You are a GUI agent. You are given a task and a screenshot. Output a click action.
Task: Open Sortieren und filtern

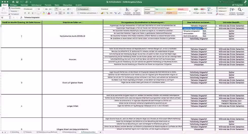click(232, 11)
